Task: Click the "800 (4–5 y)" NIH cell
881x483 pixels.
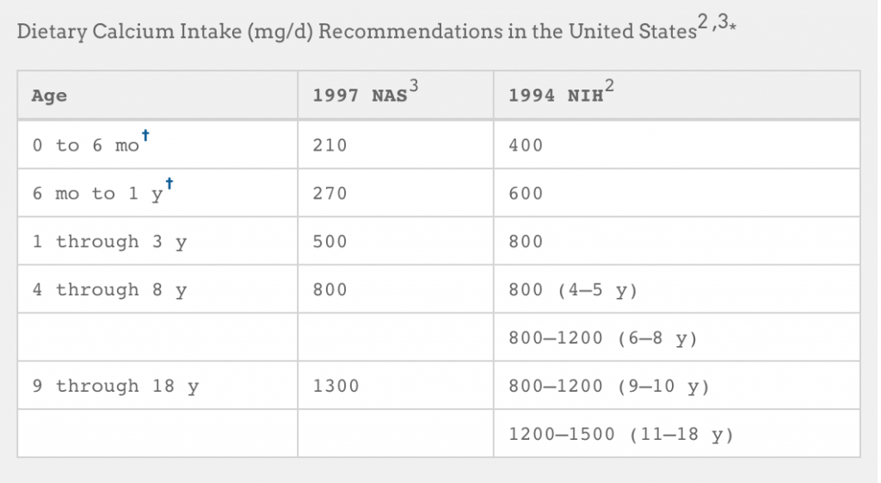Action: pyautogui.click(x=676, y=289)
